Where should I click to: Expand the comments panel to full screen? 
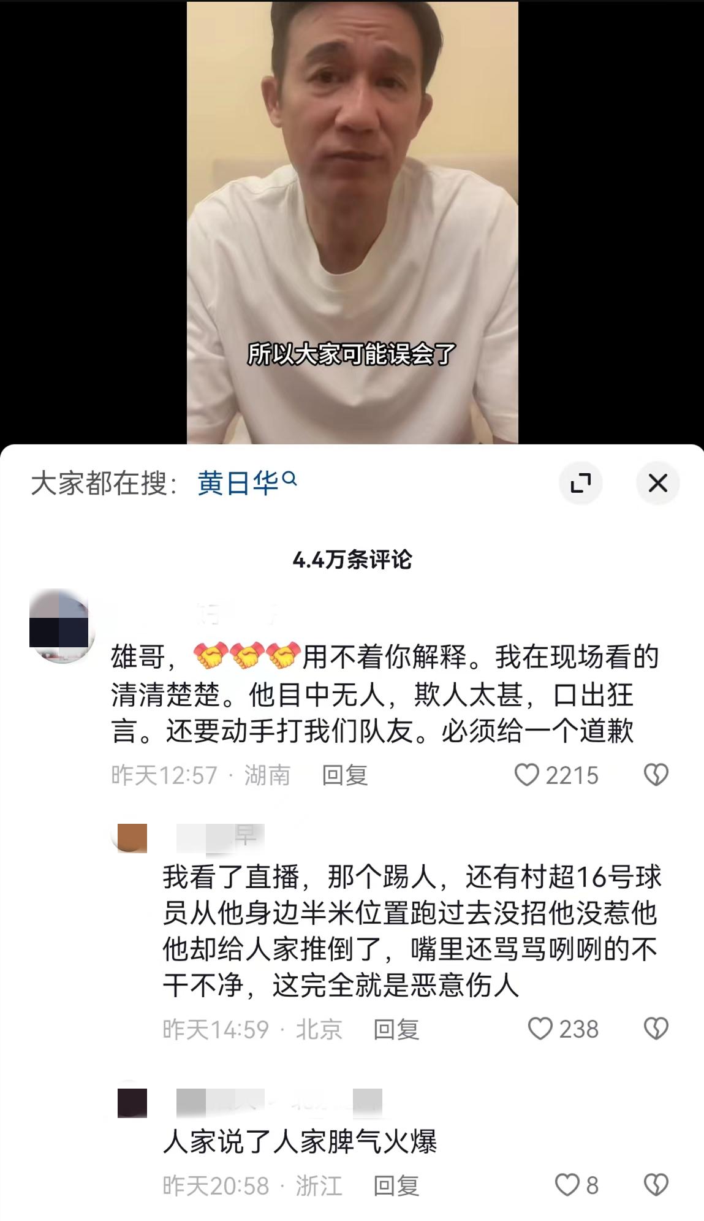point(580,483)
